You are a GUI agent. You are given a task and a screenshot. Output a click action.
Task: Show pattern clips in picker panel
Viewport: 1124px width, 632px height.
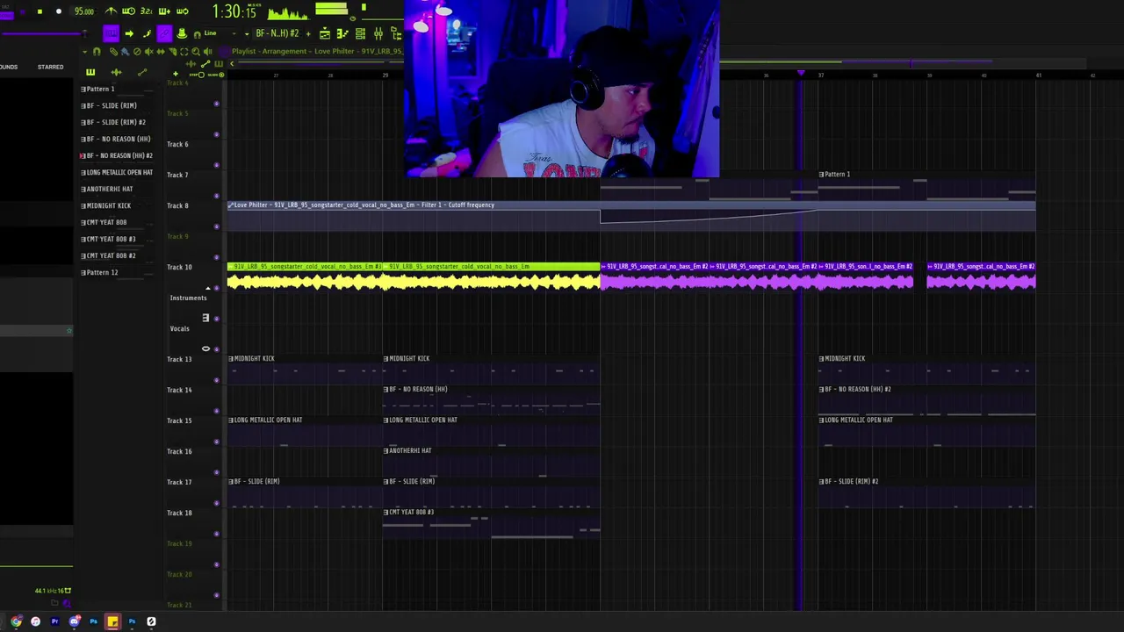90,72
